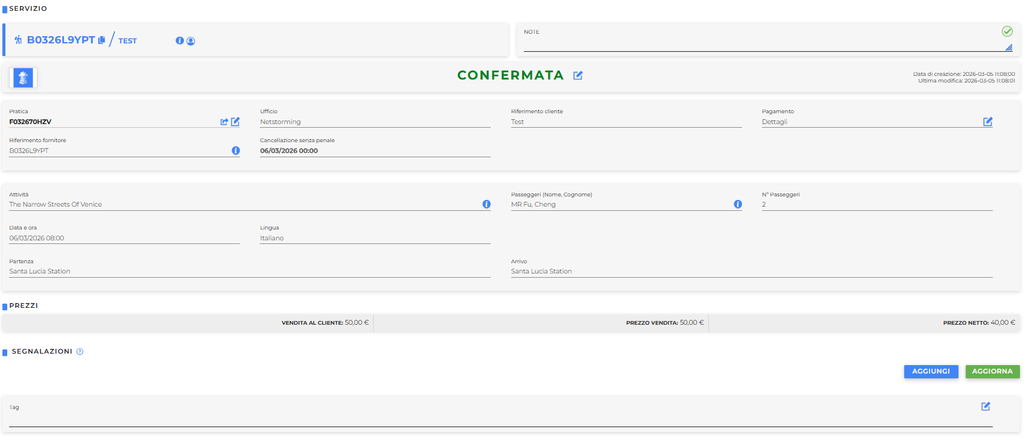Edit the Pratica field

[x=236, y=122]
